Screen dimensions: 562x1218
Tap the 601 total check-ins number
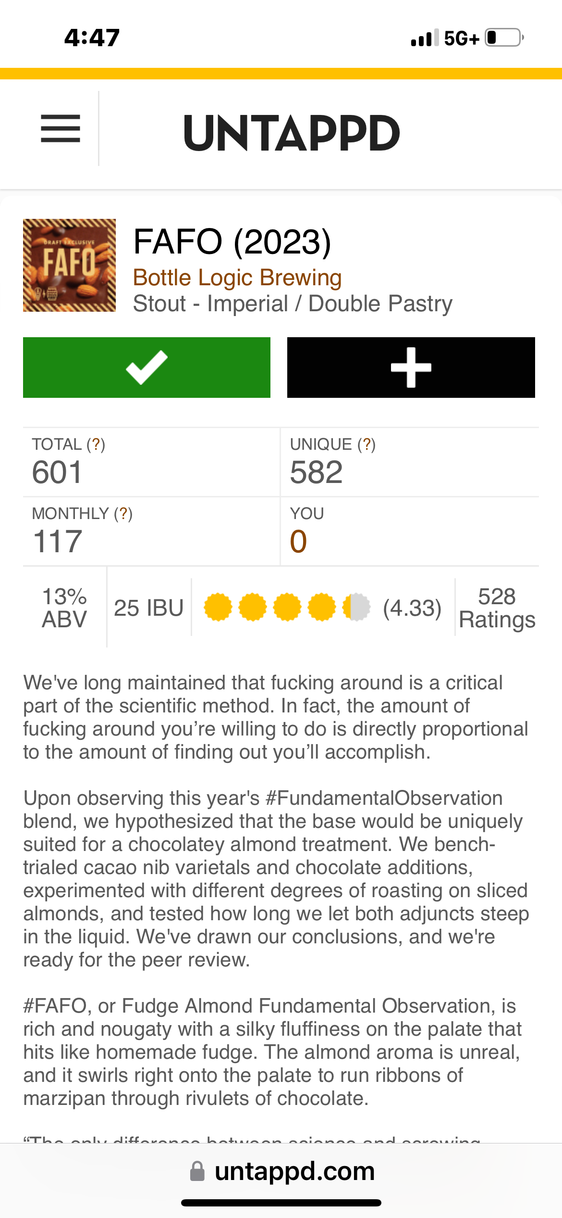57,472
